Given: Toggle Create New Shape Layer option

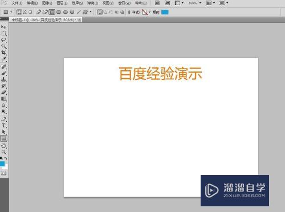Looking at the screenshot, I should pos(100,12).
